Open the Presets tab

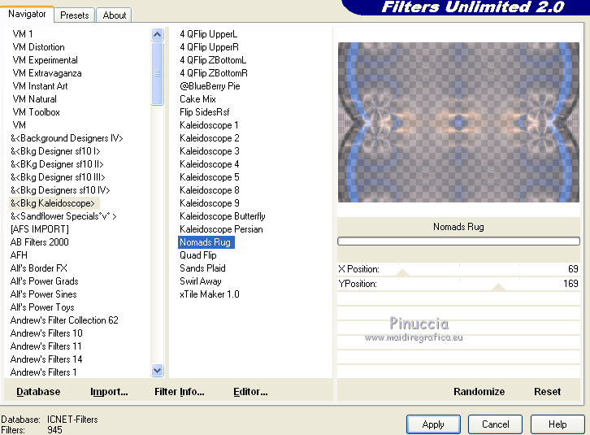coord(75,15)
